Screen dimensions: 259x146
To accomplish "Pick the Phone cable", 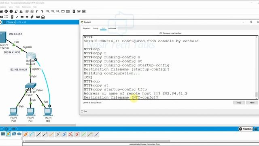I will [x=57, y=134].
